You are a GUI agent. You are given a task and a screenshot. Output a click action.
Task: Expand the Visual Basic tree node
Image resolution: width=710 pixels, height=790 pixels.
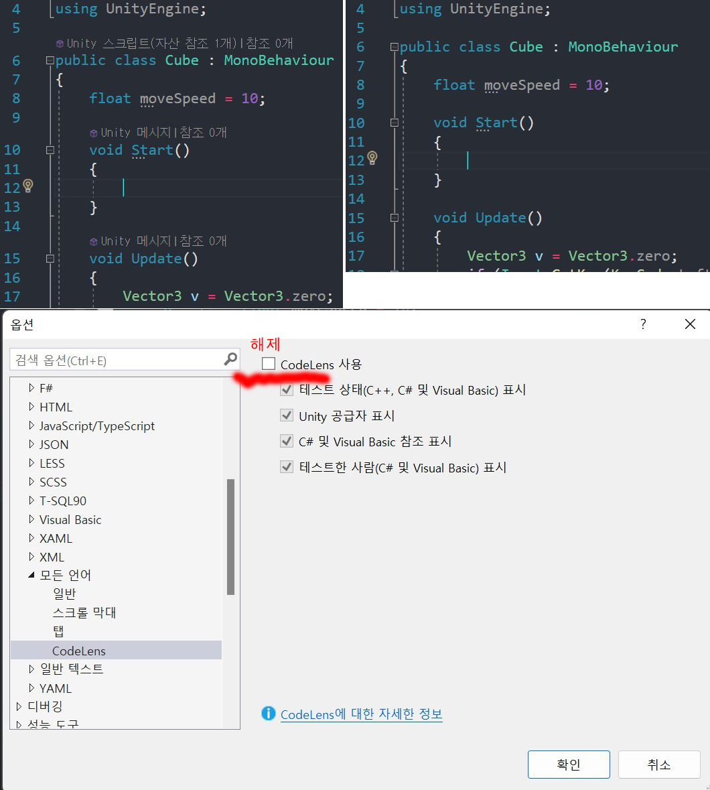(x=31, y=519)
